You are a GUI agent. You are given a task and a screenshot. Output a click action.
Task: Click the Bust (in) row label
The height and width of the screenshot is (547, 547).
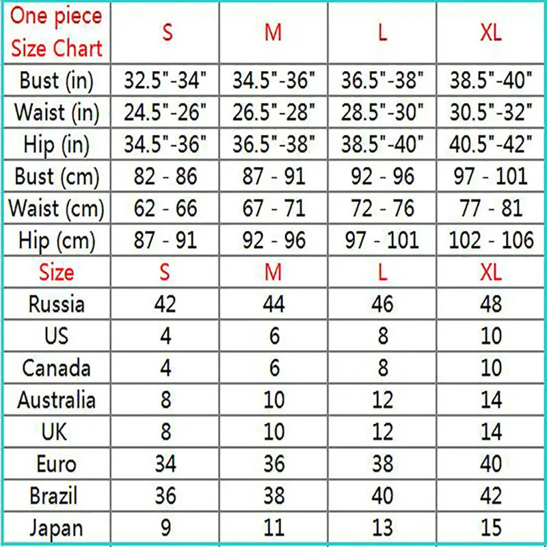point(57,81)
